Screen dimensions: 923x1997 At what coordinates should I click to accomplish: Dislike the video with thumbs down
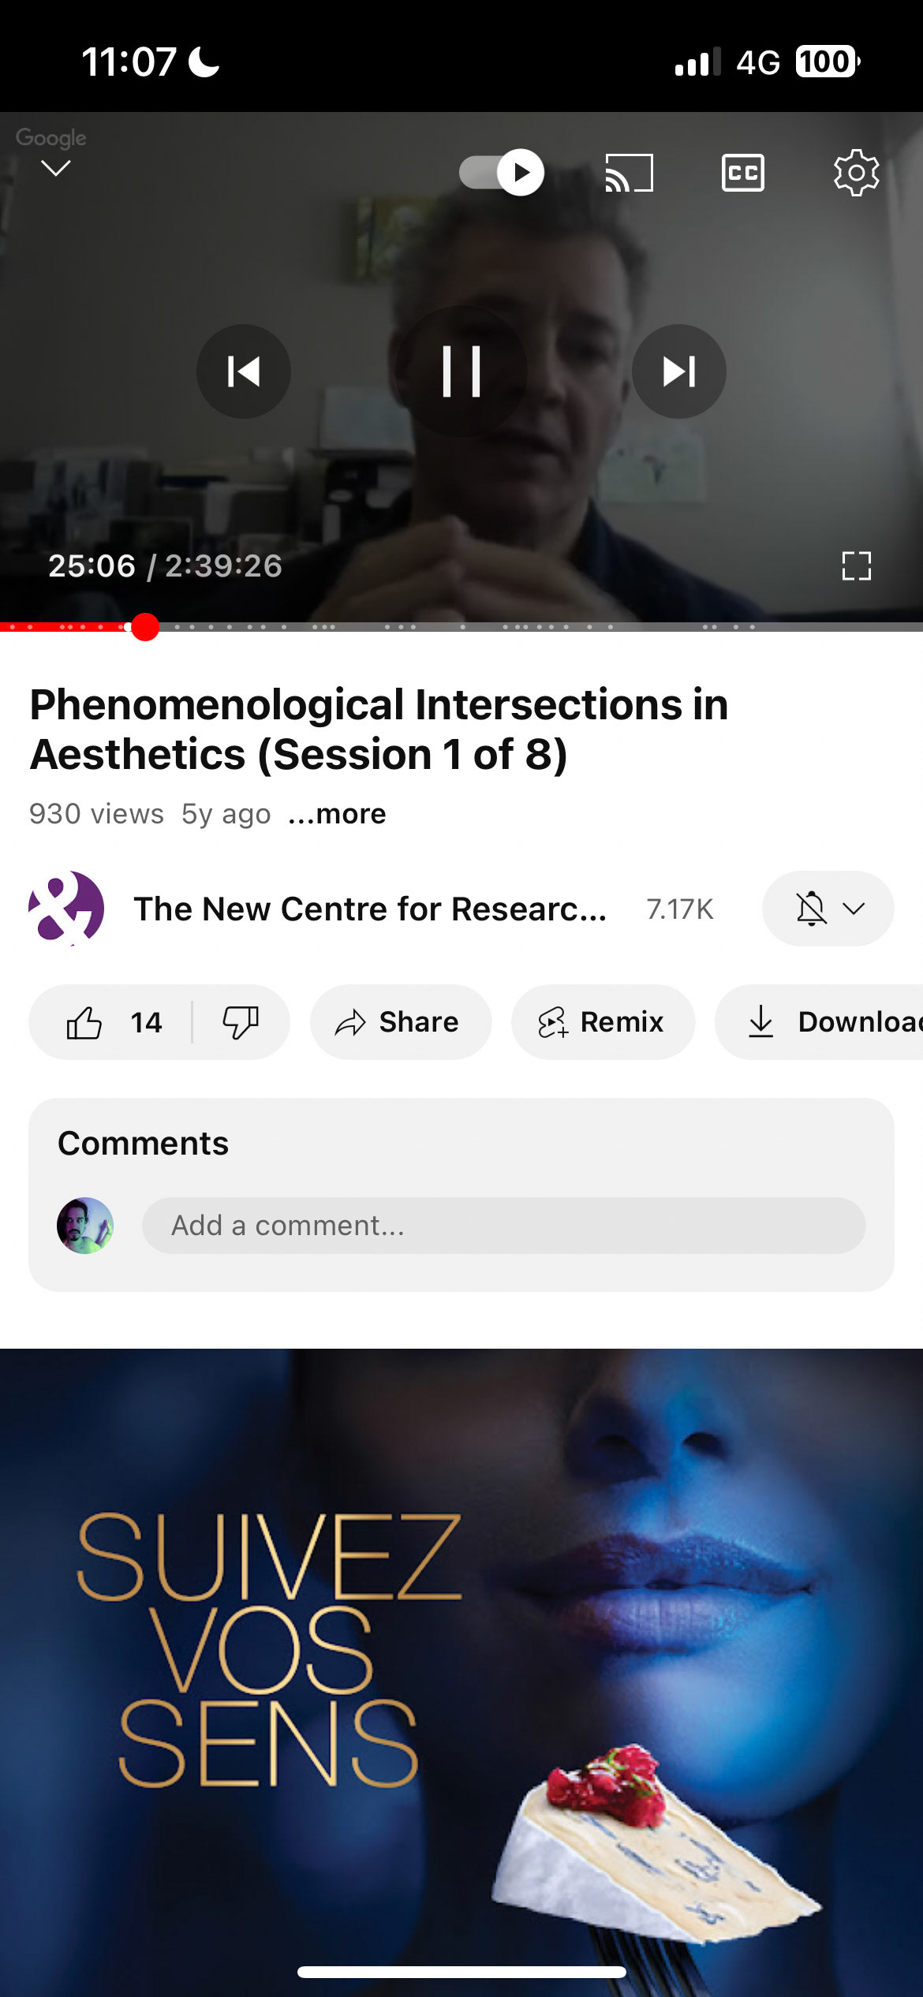241,1022
